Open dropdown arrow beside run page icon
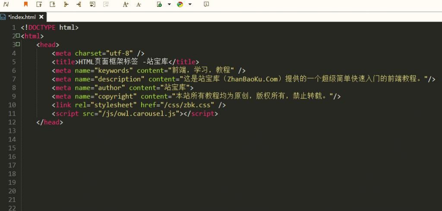442x211 pixels. coord(169,4)
